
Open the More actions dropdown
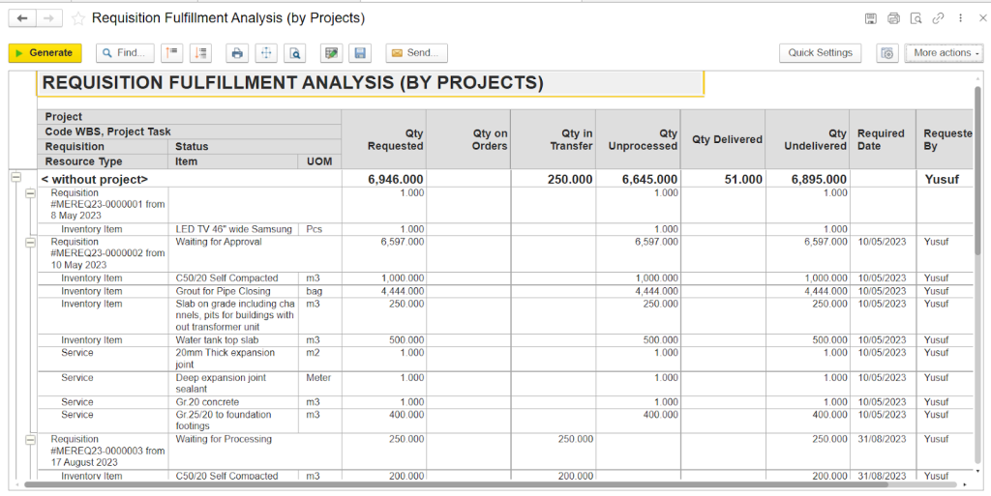click(x=945, y=53)
